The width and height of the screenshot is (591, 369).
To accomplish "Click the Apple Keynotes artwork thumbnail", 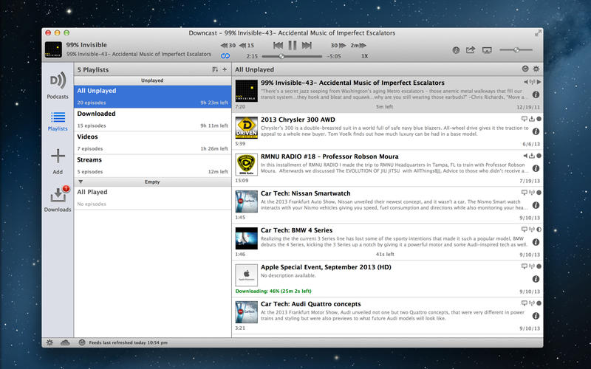I will point(247,275).
